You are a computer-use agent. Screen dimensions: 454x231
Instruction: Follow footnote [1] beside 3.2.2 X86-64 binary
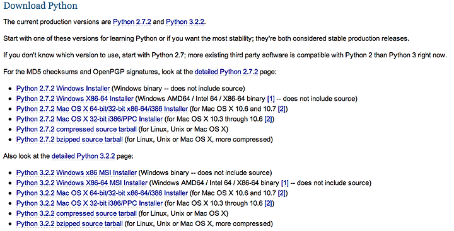tap(285, 183)
